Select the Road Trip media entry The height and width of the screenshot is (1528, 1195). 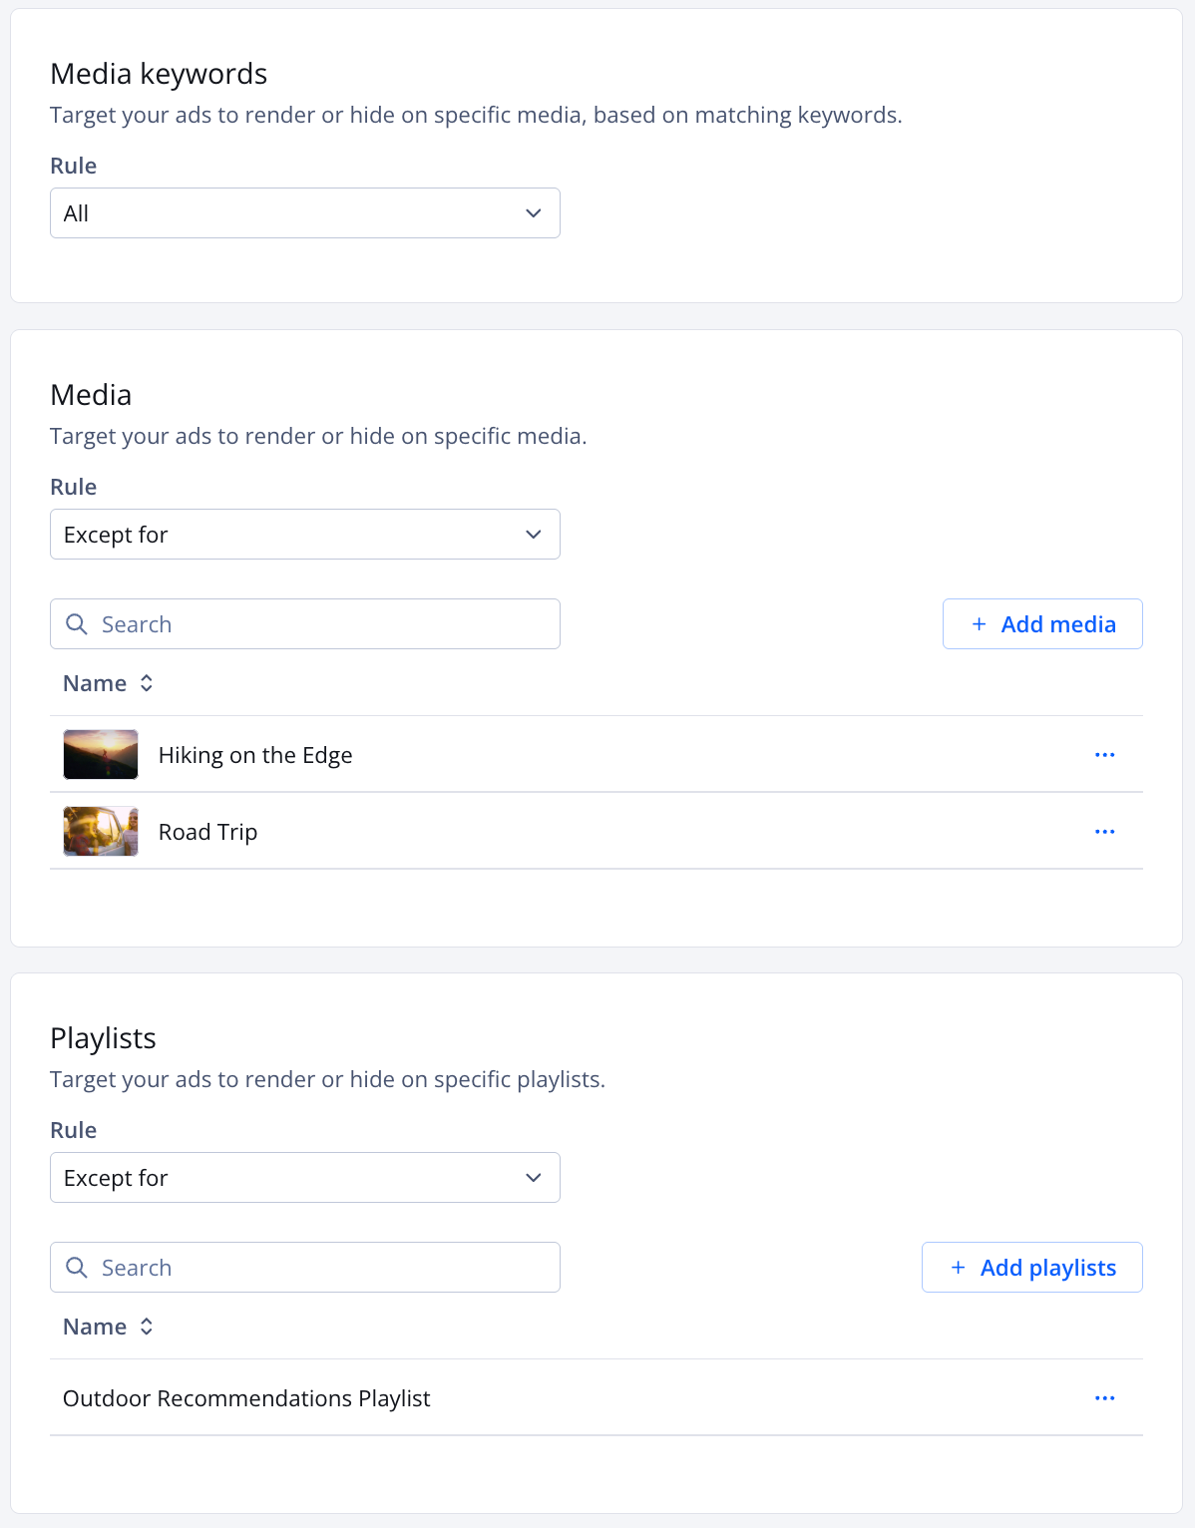tap(207, 831)
